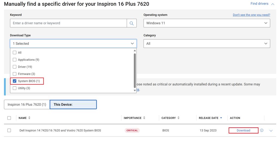Screen dimensions: 279x143
Task: Select the BIOS driver row checkbox
Action: 9,130
